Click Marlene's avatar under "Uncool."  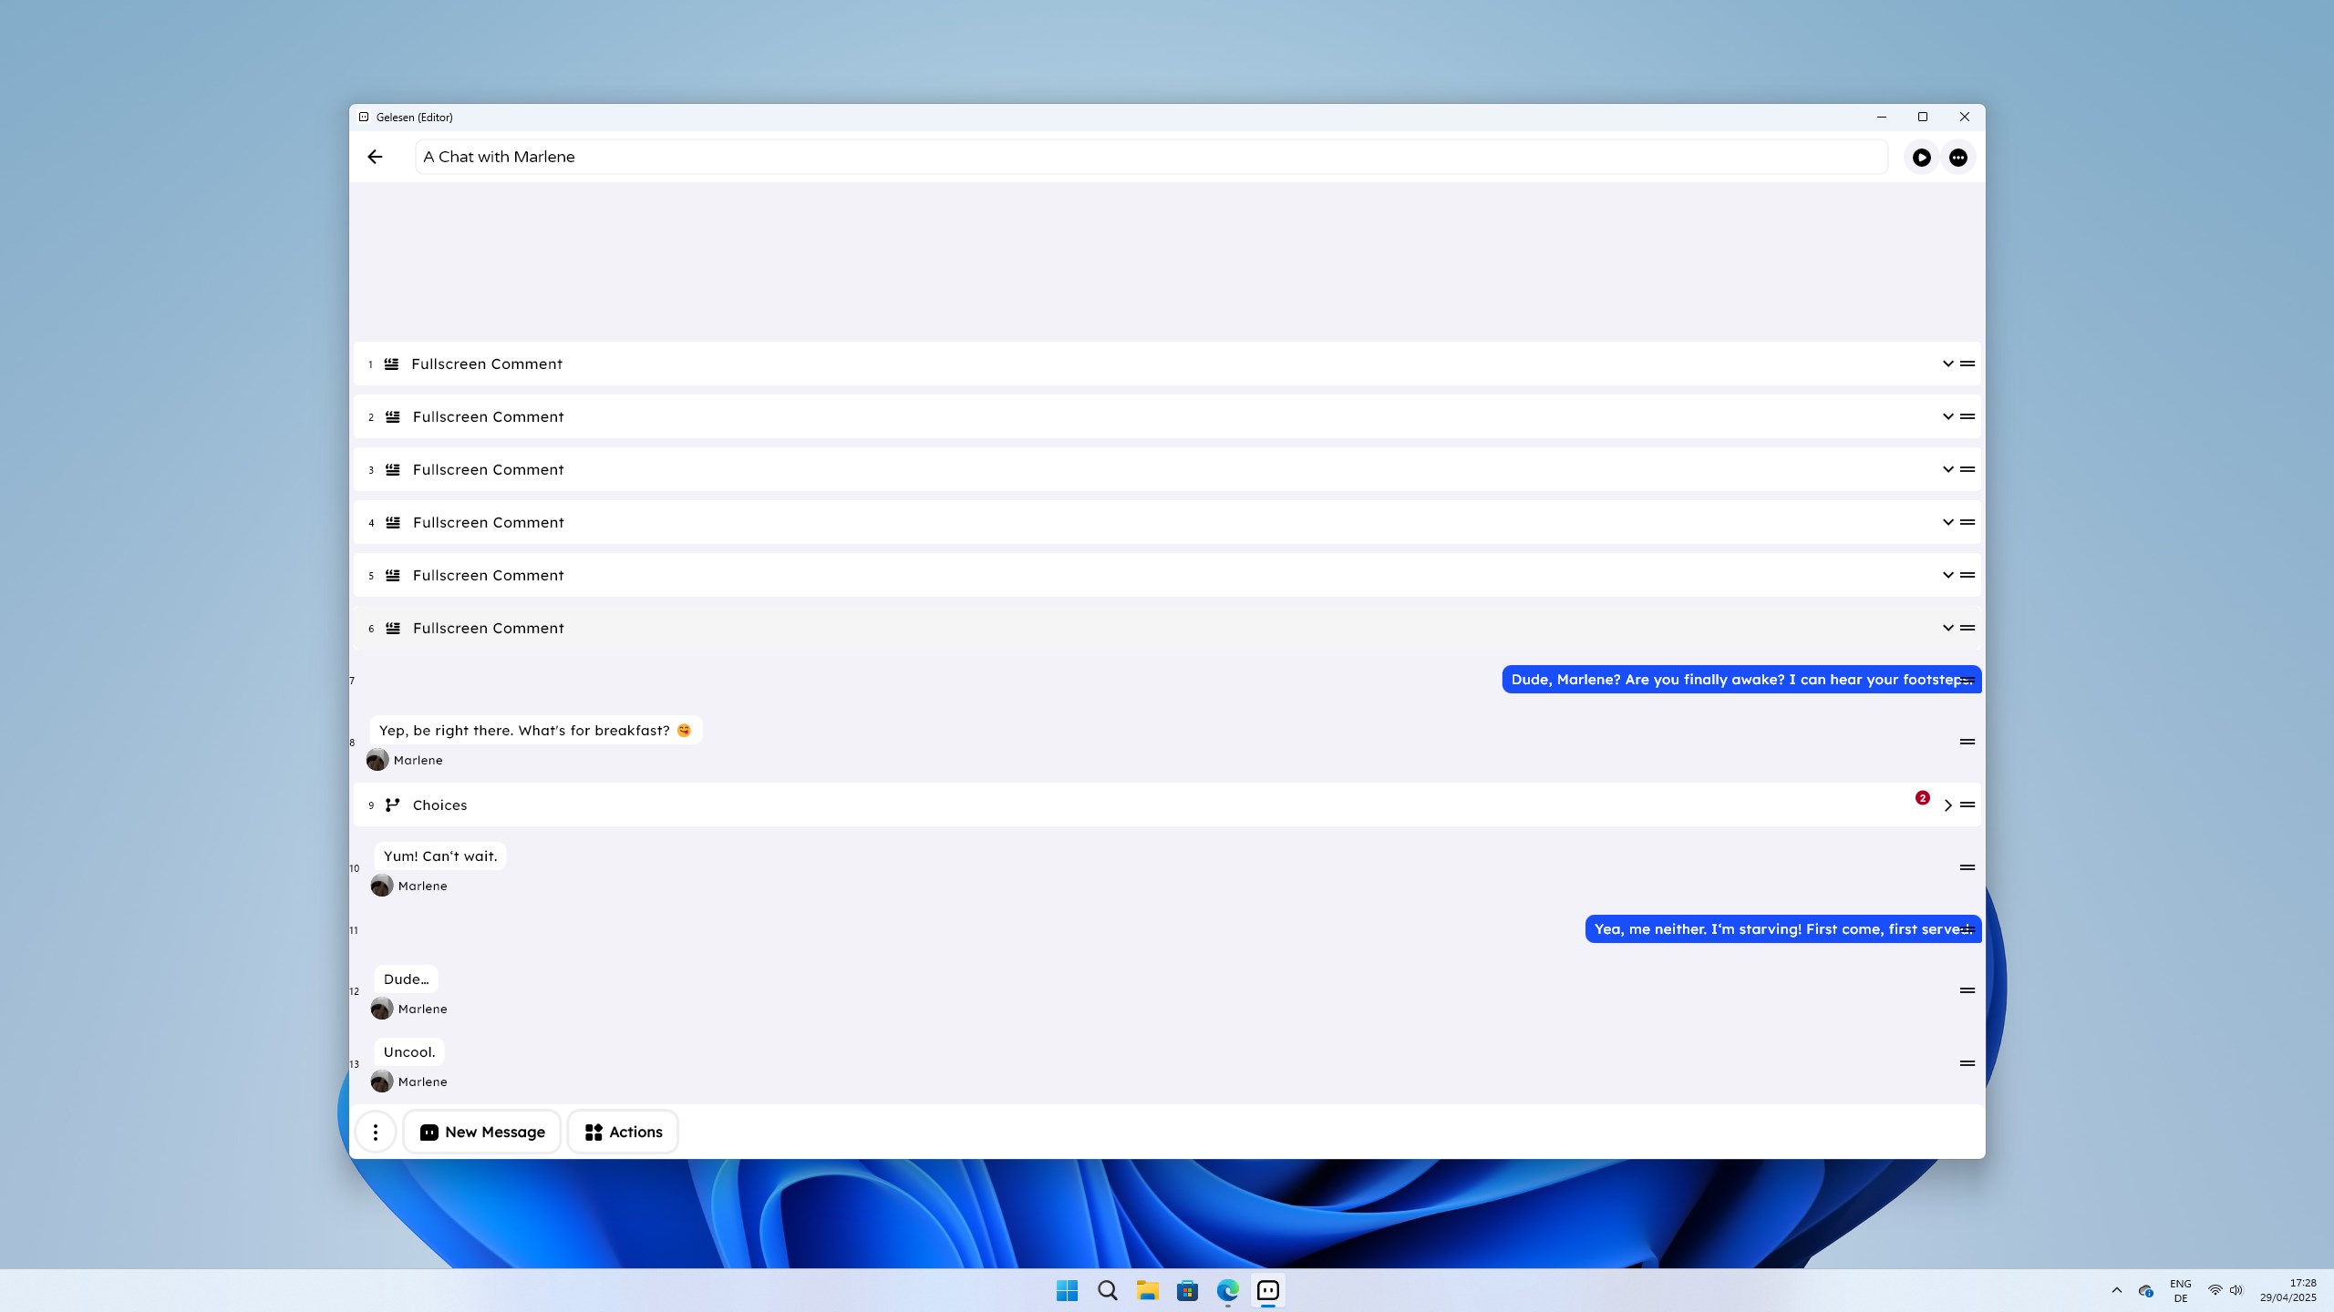click(x=382, y=1081)
